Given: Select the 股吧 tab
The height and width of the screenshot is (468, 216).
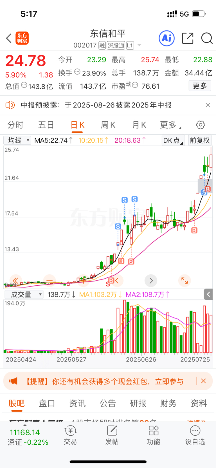Looking at the screenshot, I should point(17,403).
